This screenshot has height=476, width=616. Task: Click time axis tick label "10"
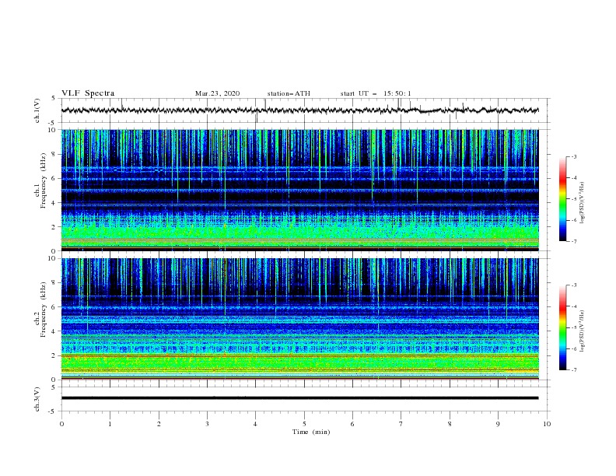click(547, 424)
